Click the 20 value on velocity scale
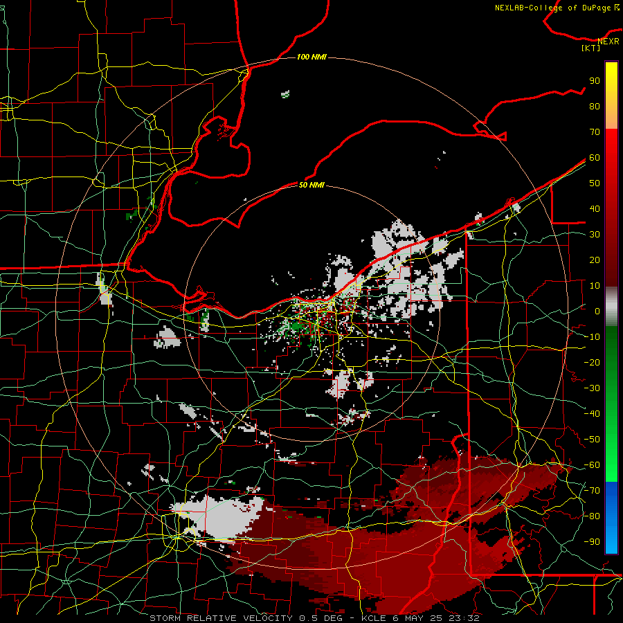This screenshot has width=623, height=623. point(595,260)
